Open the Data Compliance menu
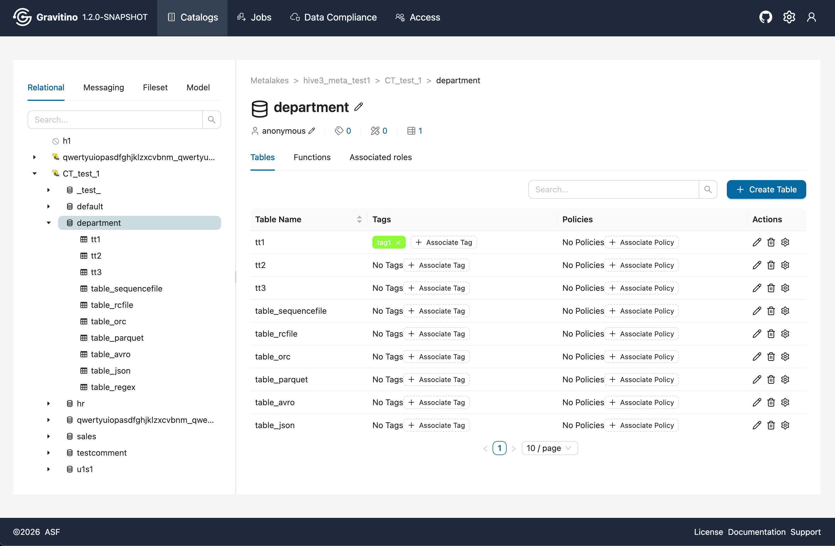Viewport: 835px width, 546px height. 333,17
